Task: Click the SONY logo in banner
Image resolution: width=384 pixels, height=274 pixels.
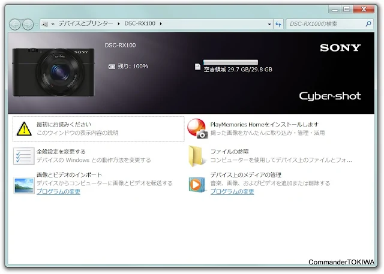Action: tap(340, 48)
